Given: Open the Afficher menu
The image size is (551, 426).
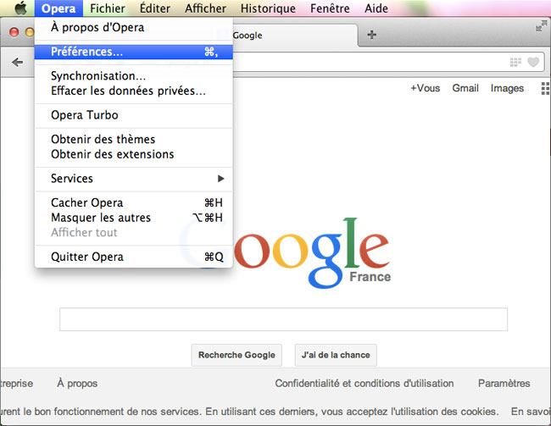Looking at the screenshot, I should pyautogui.click(x=206, y=8).
